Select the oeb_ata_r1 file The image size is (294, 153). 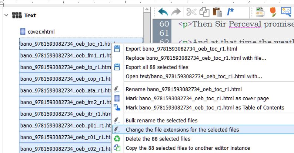[65, 90]
